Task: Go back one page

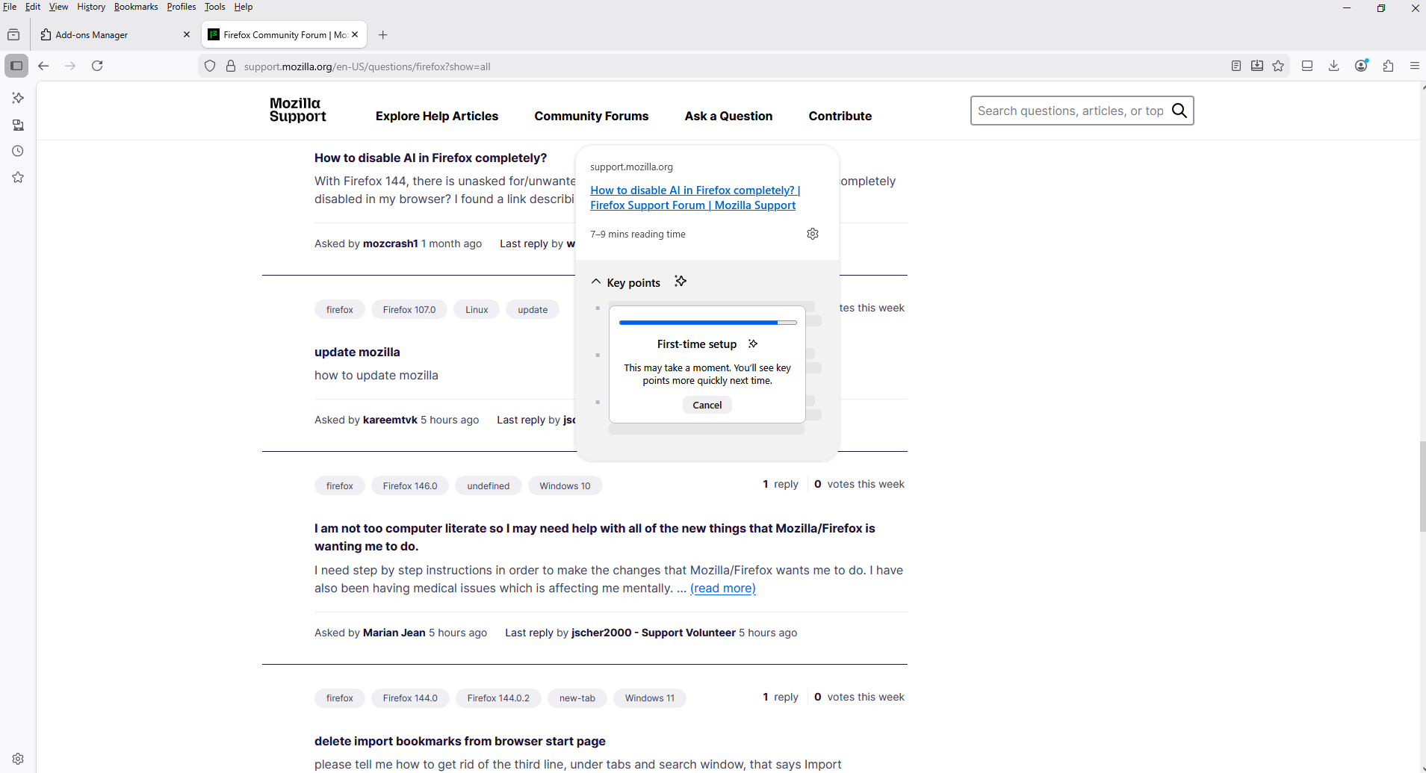Action: point(43,66)
